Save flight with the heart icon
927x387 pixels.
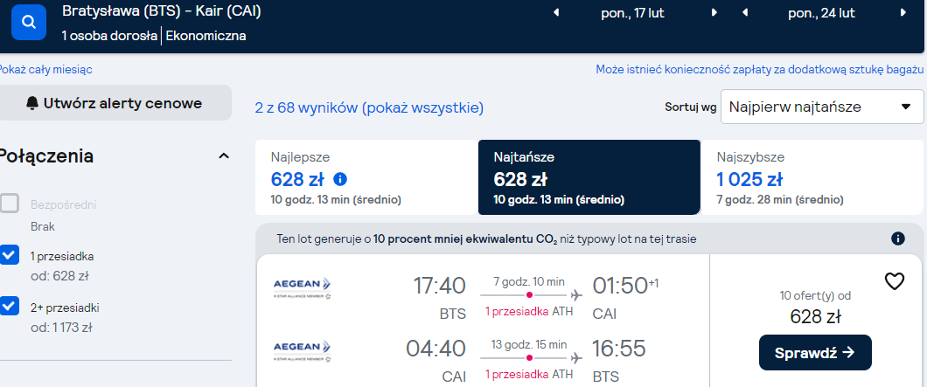pos(895,282)
